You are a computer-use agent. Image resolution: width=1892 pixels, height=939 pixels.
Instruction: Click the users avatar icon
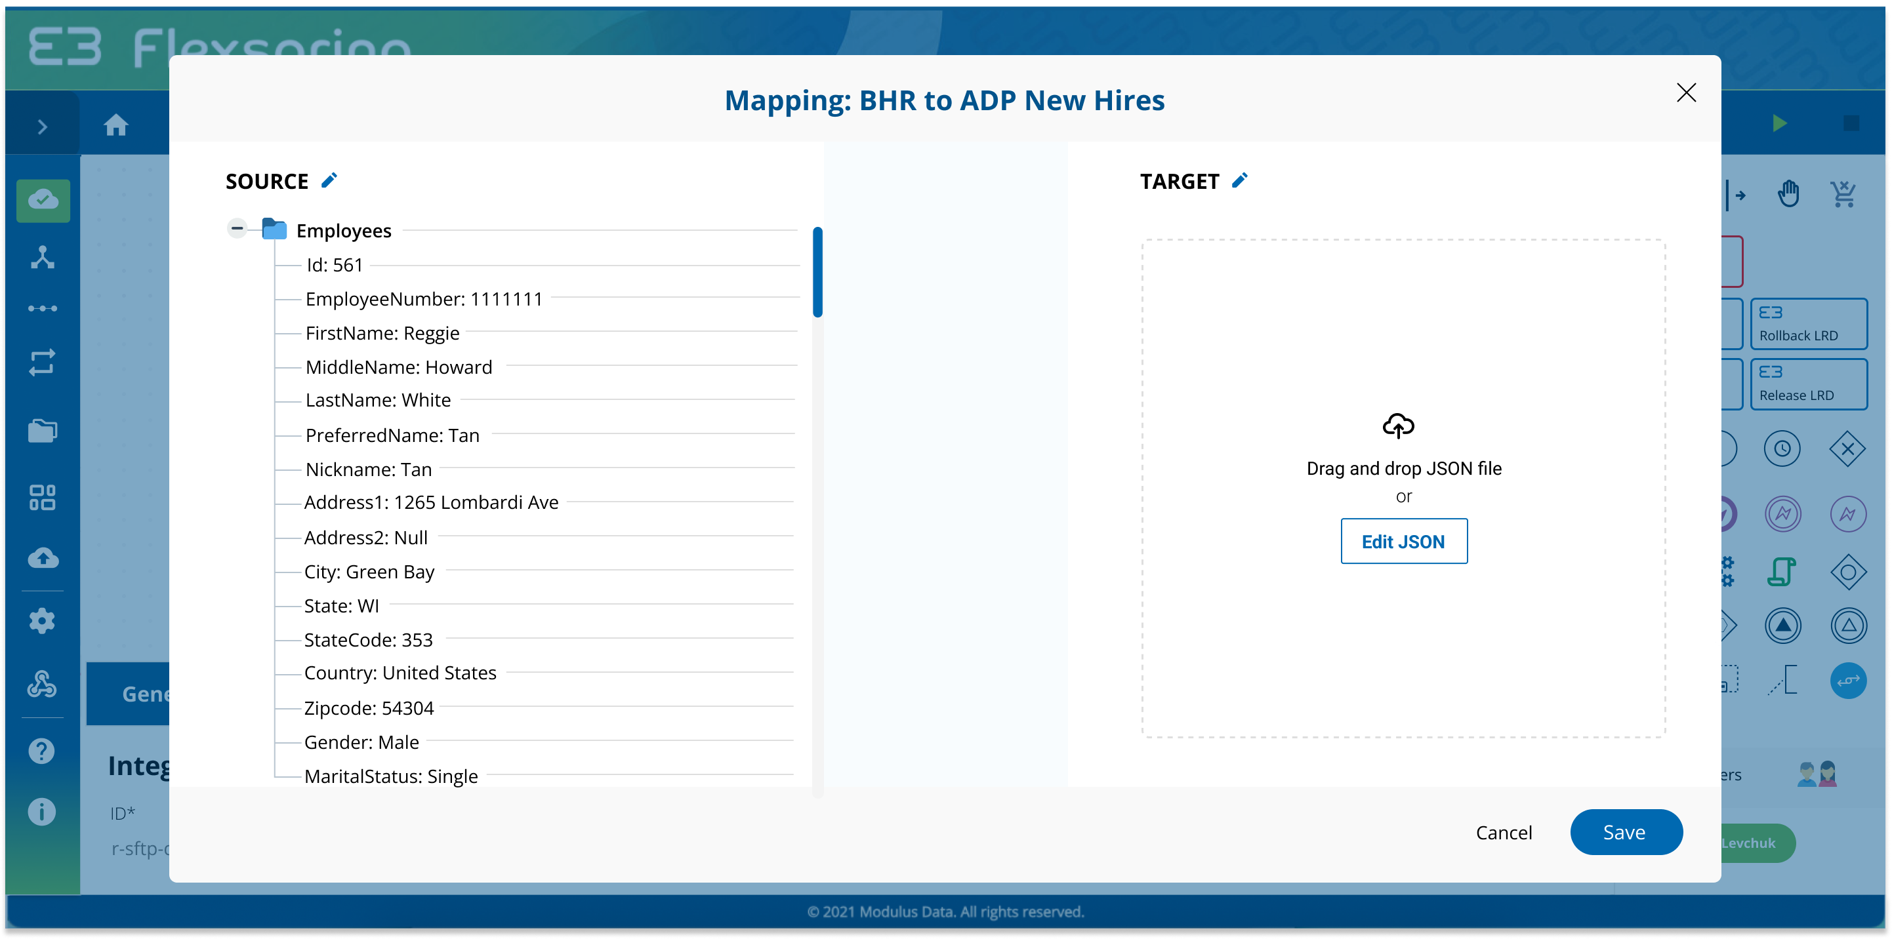tap(1817, 774)
